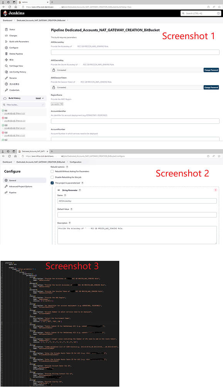Click 'pipeline {' line in Screenshot 3 code
223x387 pixels.
point(10,263)
